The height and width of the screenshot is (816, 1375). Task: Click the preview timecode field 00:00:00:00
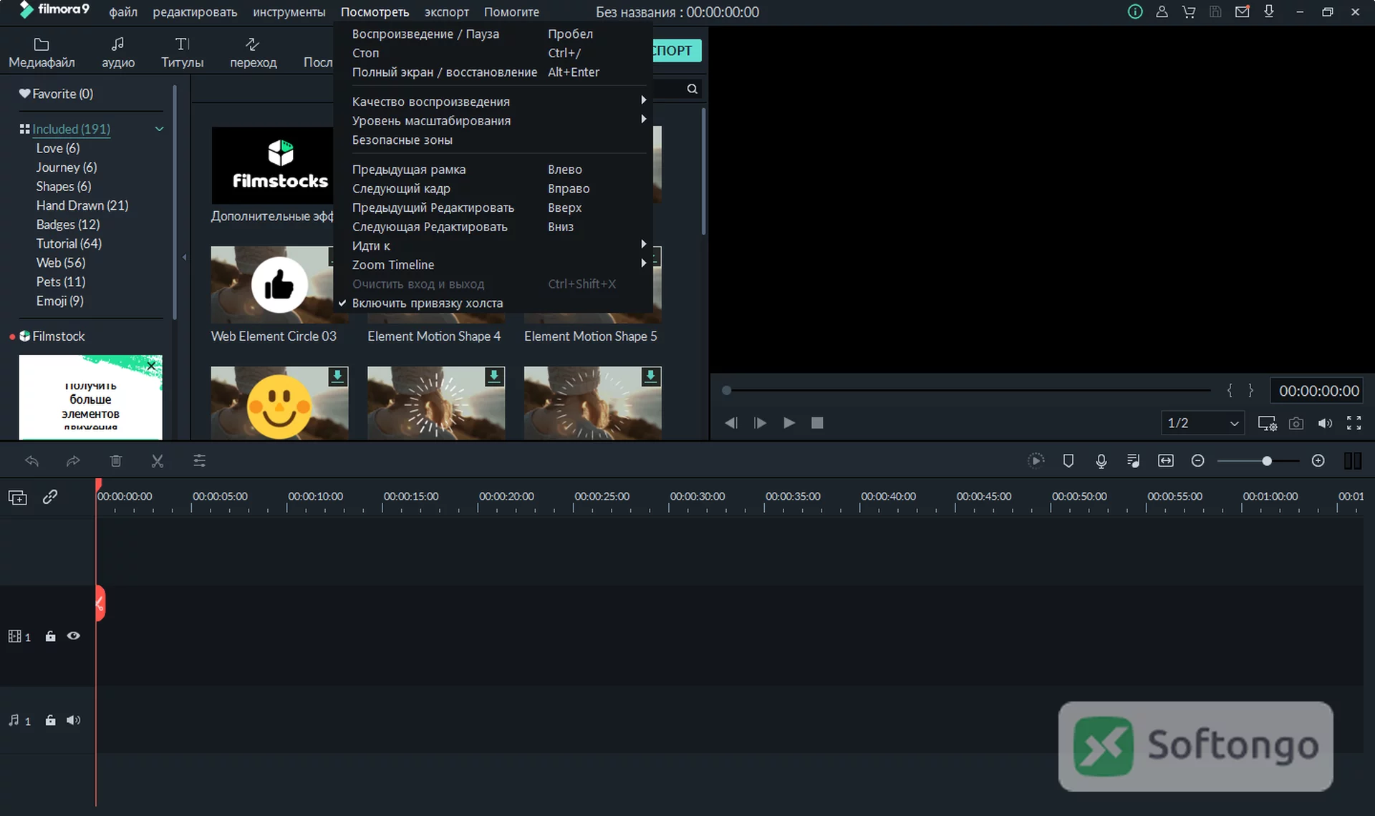(x=1318, y=391)
